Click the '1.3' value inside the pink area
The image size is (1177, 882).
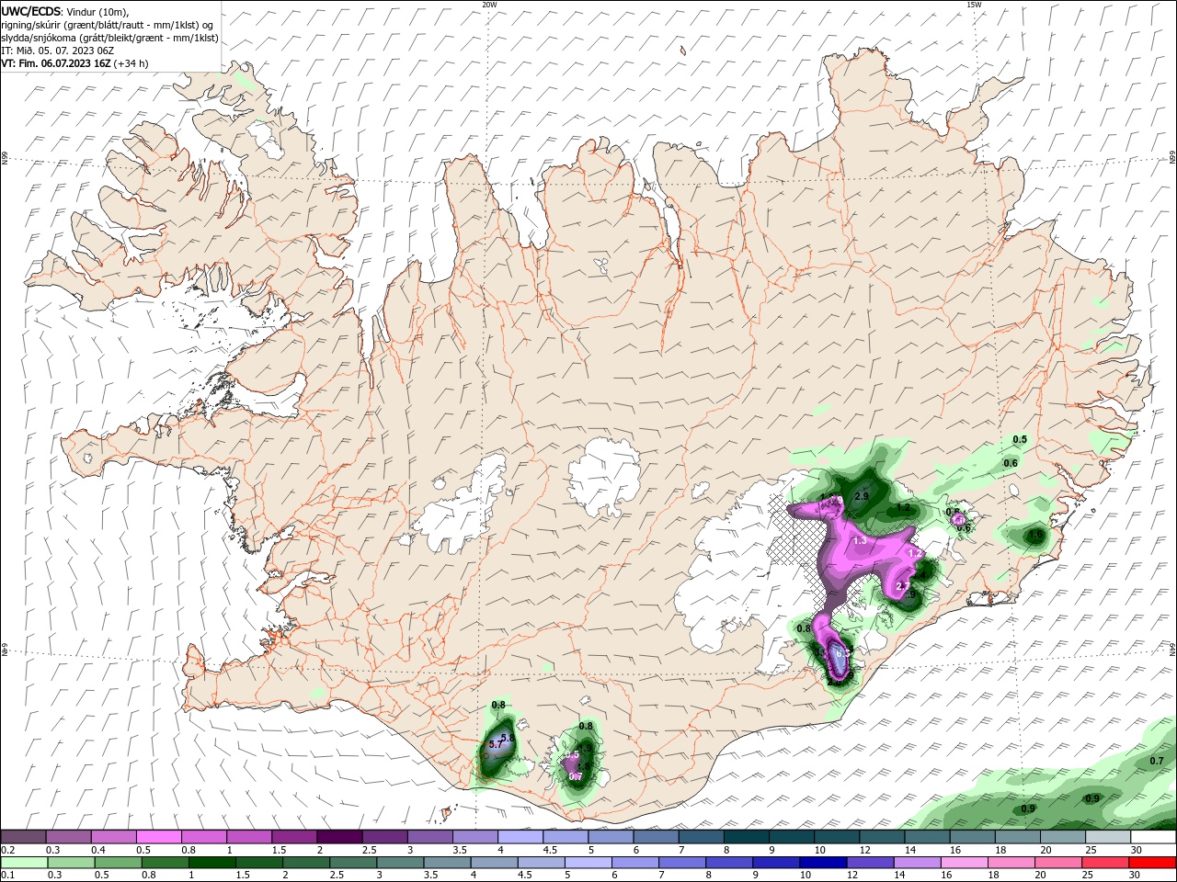click(860, 540)
